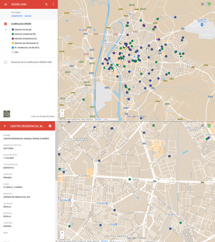This screenshot has height=242, width=215.
Task: Open account avatar on the upper map
Action: coord(209,4)
